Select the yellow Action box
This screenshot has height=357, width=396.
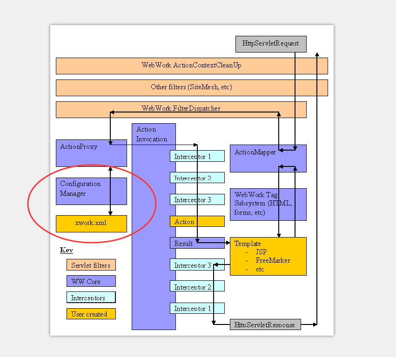pyautogui.click(x=197, y=221)
